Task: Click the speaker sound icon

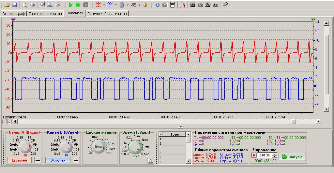Action: pyautogui.click(x=145, y=5)
